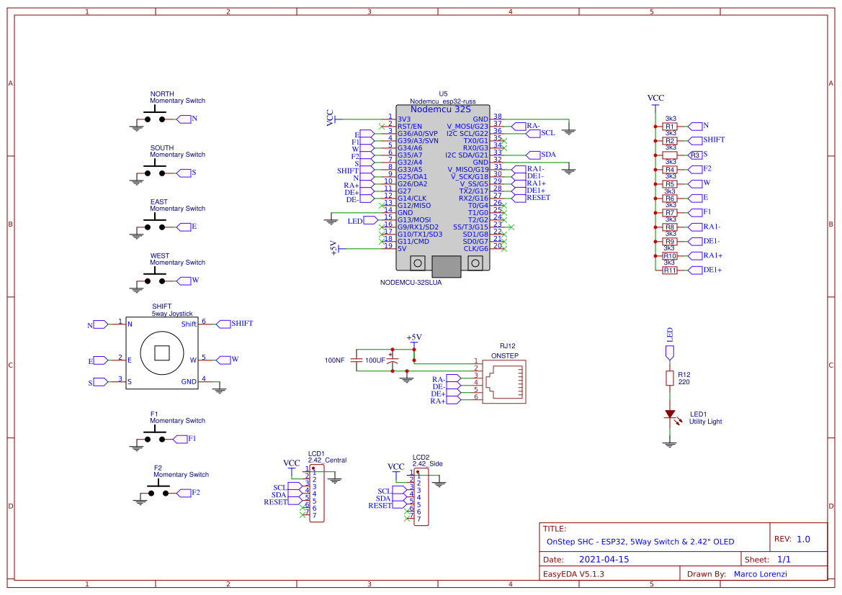Select the date field 2021-04-15

[x=604, y=559]
